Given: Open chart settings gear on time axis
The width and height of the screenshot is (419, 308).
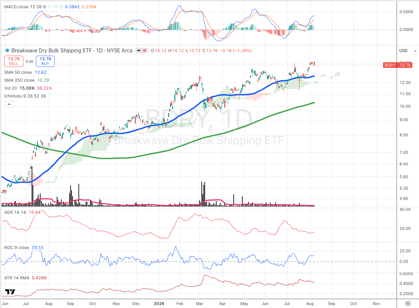Looking at the screenshot, I should pyautogui.click(x=408, y=303).
